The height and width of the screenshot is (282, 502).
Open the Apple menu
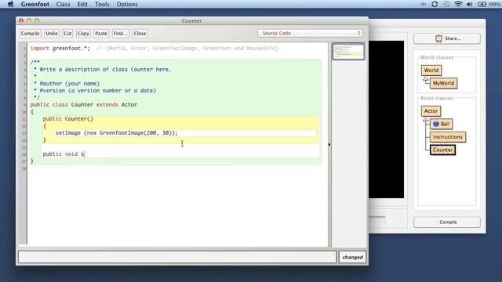tap(10, 4)
